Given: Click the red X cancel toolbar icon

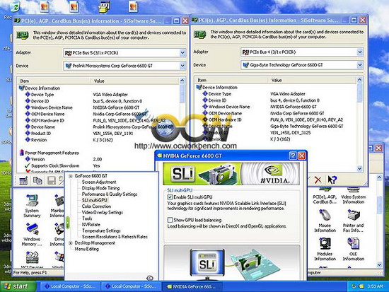Looking at the screenshot, I should [x=318, y=180].
